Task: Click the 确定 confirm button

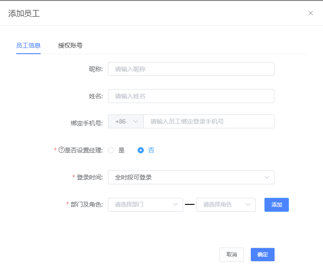Action: click(263, 255)
